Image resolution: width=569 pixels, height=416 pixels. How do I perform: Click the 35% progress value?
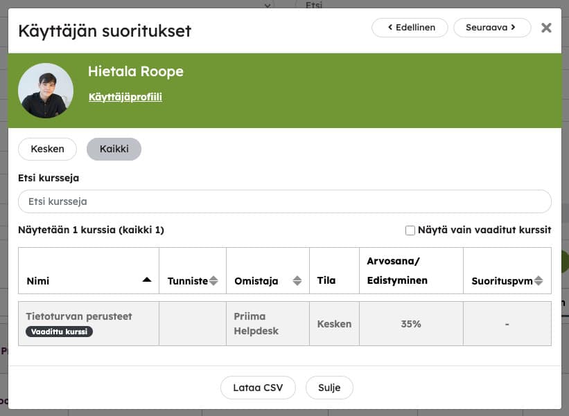click(x=411, y=324)
